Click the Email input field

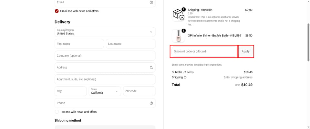(105, 3)
